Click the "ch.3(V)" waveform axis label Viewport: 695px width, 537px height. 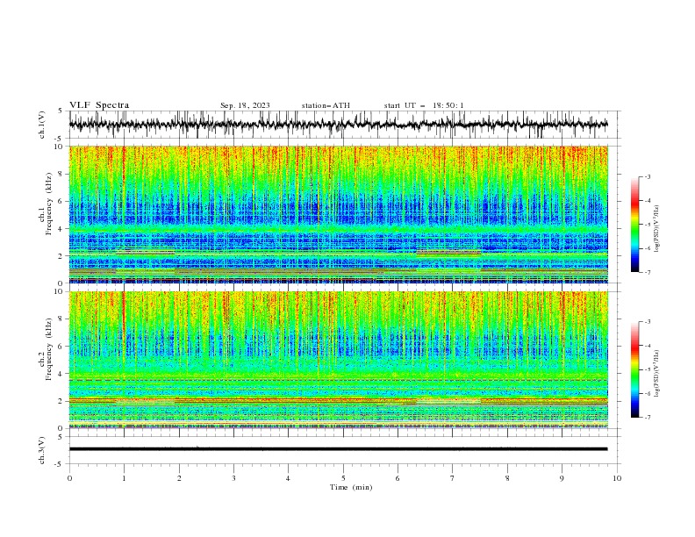tap(42, 450)
